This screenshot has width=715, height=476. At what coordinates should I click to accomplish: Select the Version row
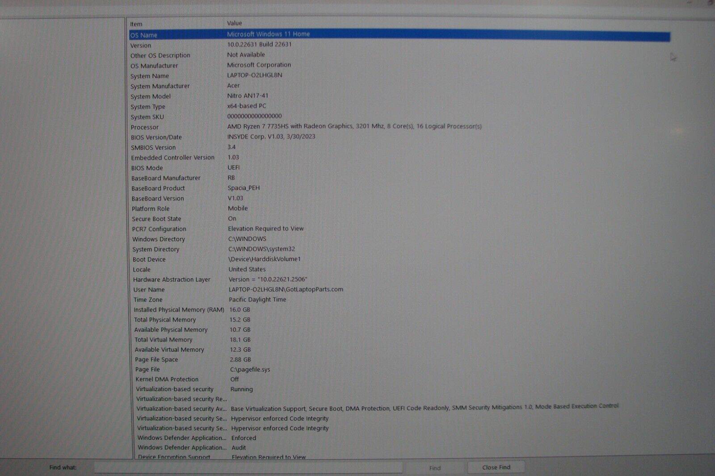point(141,46)
